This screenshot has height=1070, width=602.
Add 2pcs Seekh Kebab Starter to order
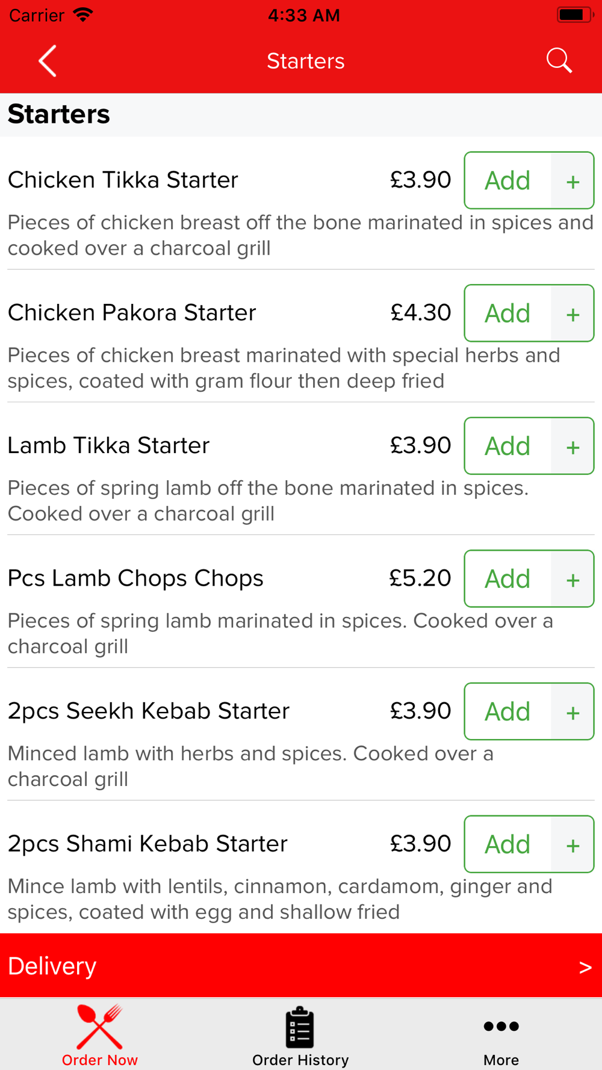507,712
